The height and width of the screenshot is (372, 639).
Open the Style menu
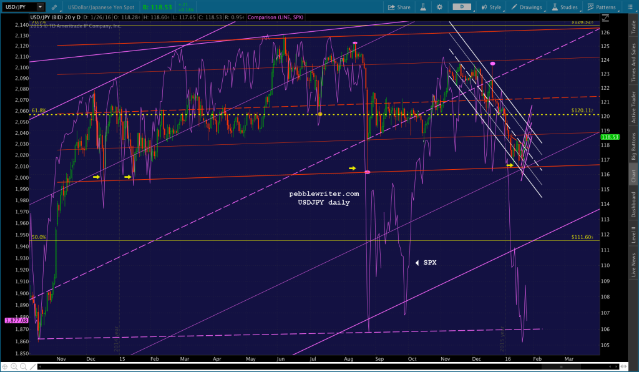tap(491, 7)
